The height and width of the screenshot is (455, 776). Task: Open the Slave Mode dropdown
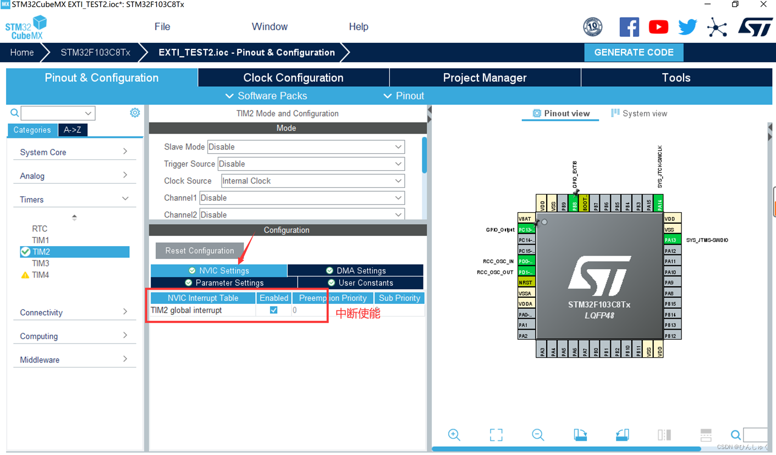click(306, 147)
